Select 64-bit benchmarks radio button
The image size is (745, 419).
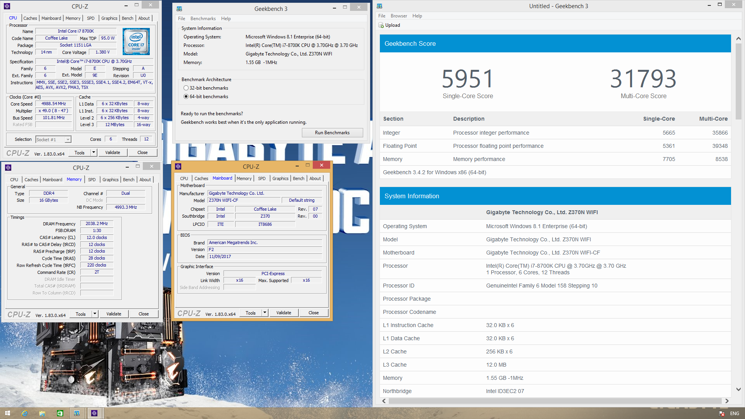pyautogui.click(x=186, y=97)
